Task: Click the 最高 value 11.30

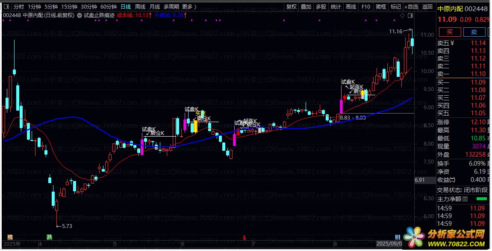Action: [478, 130]
